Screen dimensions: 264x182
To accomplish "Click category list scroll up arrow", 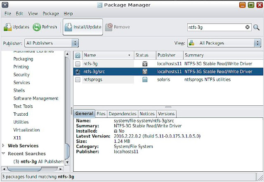I will [67, 54].
